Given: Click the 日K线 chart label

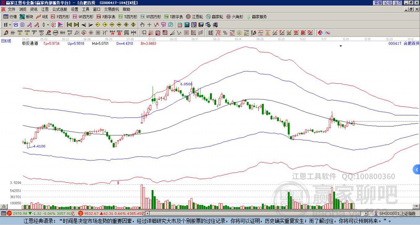Looking at the screenshot, I should (6, 41).
